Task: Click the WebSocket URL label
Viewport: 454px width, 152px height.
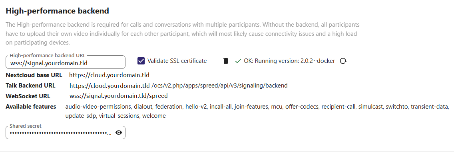Action: point(28,96)
